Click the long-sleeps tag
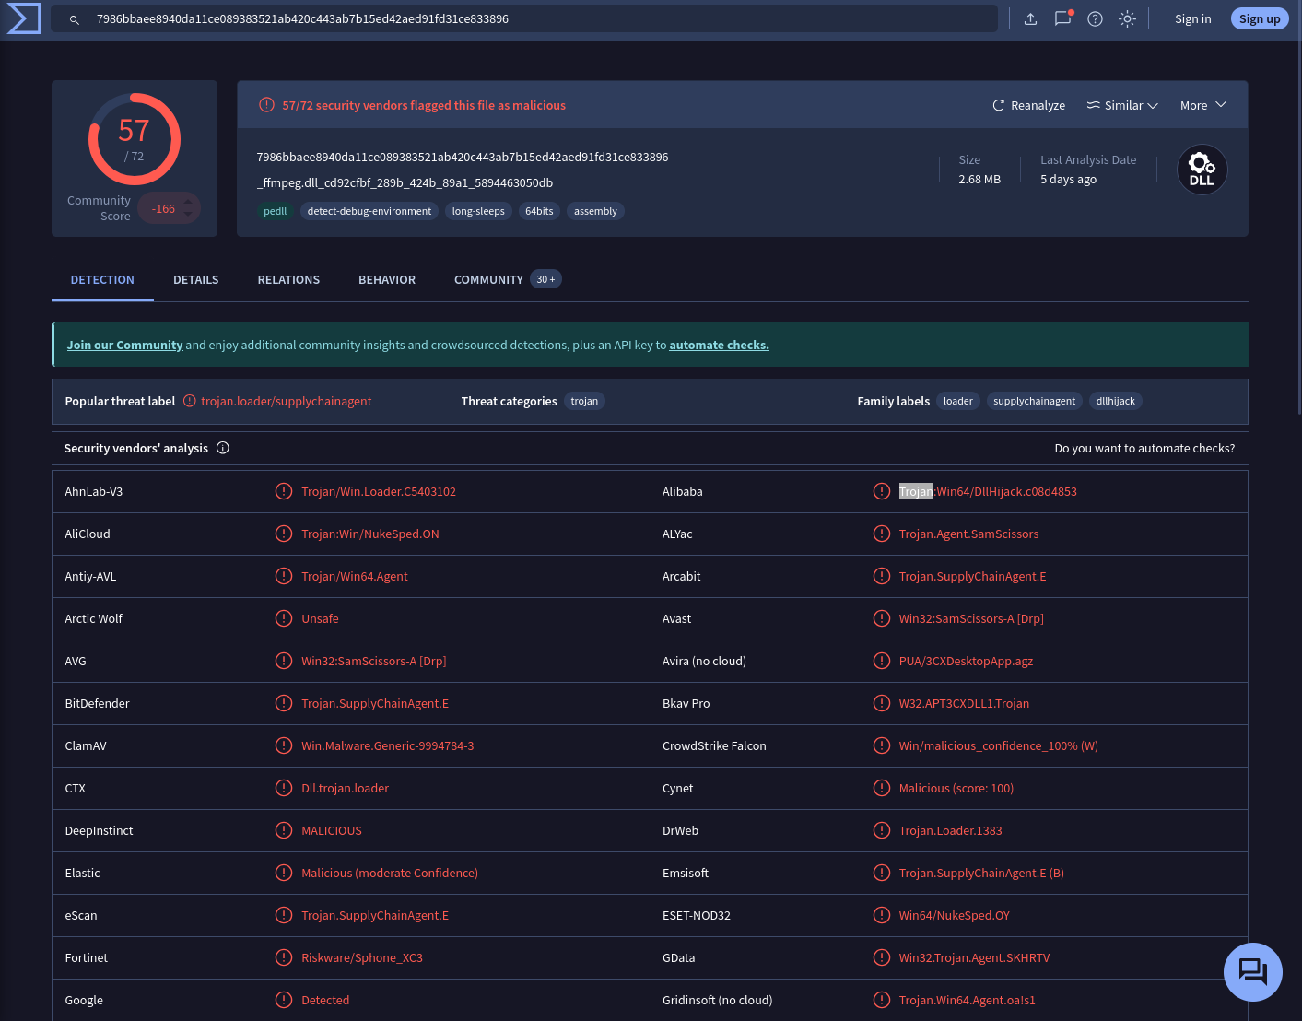 [x=478, y=211]
